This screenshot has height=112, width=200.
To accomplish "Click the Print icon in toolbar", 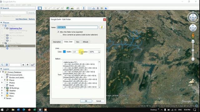I will [x=94, y=8].
